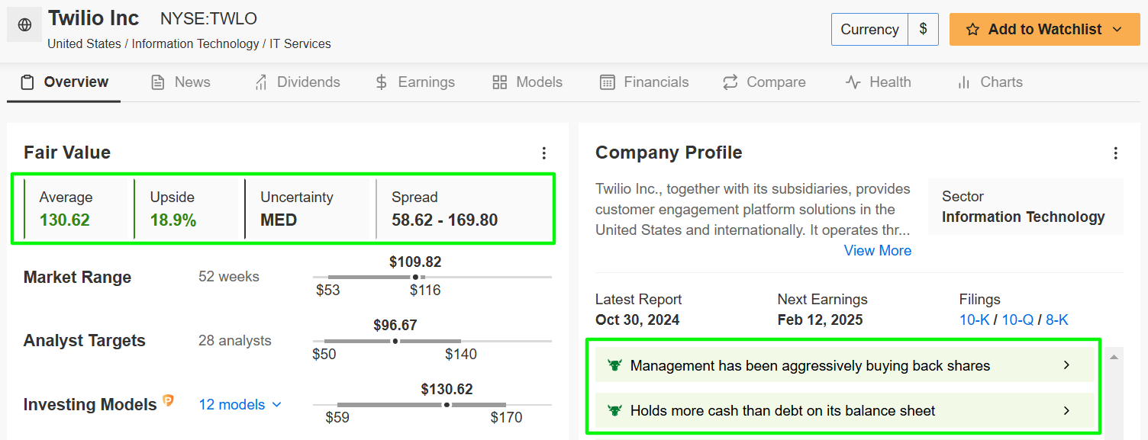Open the Currency selector
Viewport: 1148px width, 440px height.
(869, 30)
